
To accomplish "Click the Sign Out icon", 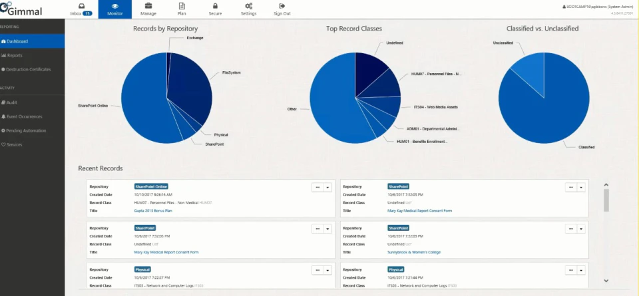I will [x=282, y=6].
